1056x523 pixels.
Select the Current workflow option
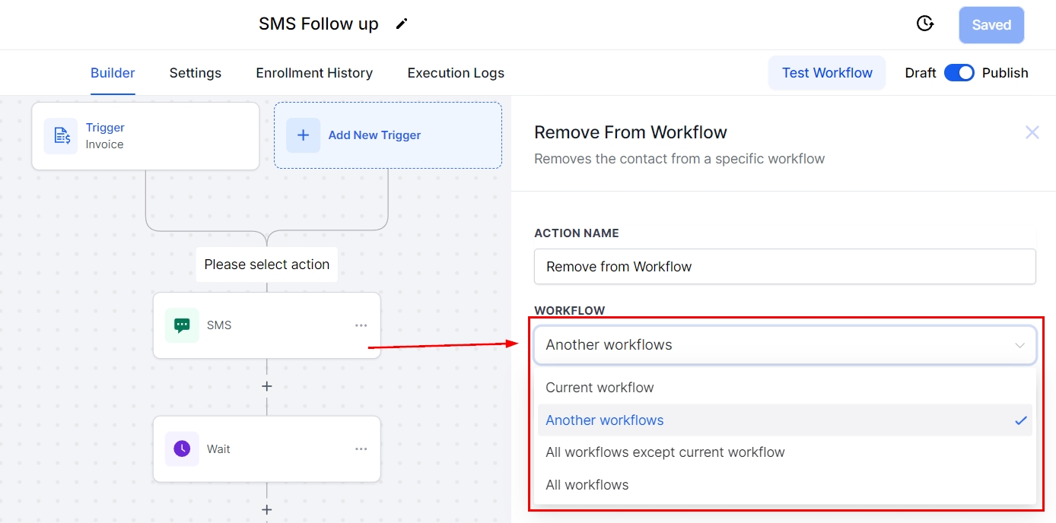[600, 388]
